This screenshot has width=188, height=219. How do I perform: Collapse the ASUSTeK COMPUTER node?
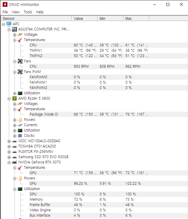(x=9, y=30)
